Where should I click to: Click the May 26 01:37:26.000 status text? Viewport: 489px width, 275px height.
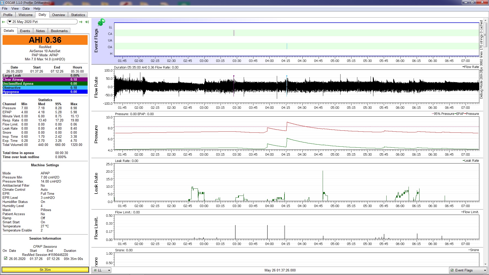pos(280,270)
